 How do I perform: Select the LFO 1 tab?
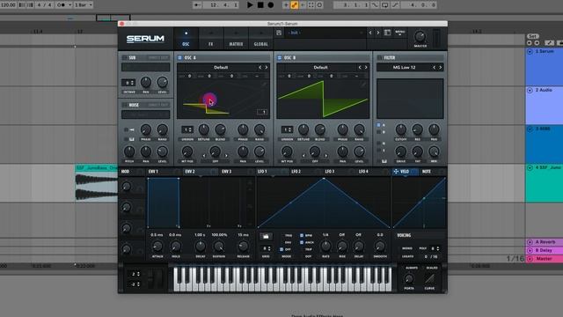point(262,172)
